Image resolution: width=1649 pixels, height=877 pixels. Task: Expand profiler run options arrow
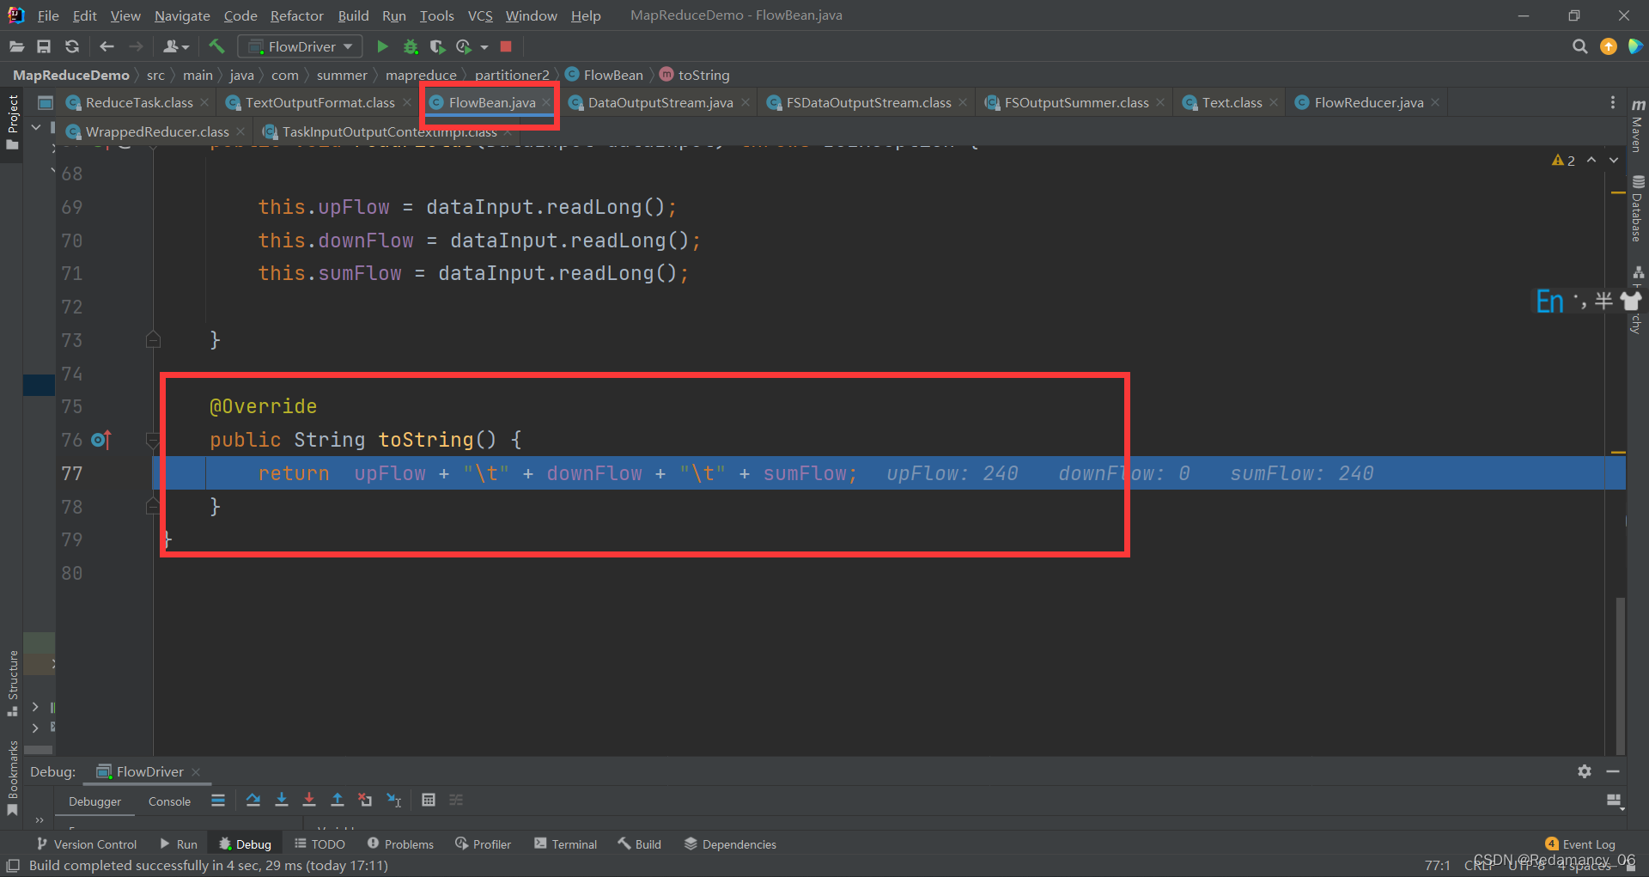(x=484, y=47)
